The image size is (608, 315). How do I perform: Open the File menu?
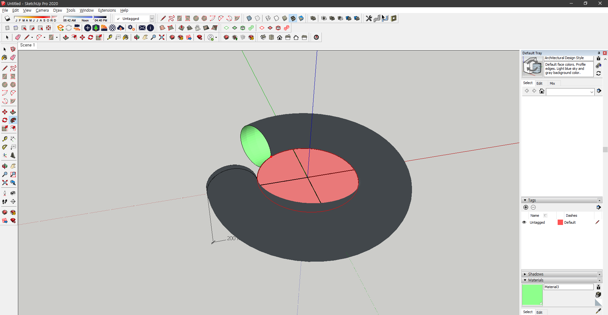pyautogui.click(x=5, y=10)
